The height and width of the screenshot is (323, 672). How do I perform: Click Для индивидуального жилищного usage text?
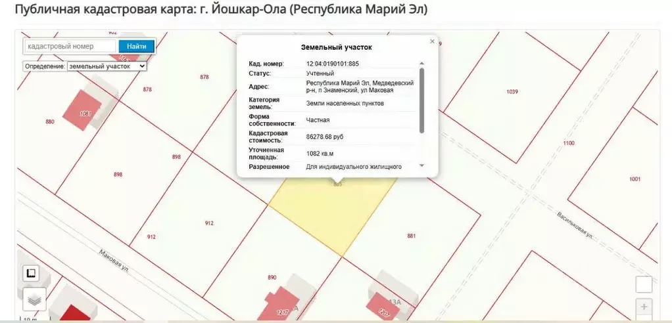point(354,167)
